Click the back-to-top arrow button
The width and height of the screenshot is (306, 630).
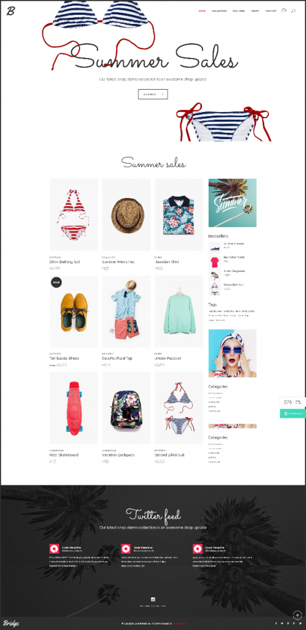(x=297, y=615)
